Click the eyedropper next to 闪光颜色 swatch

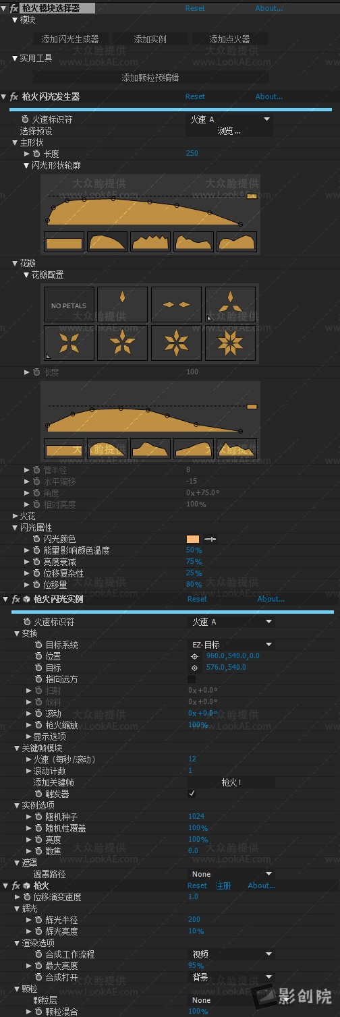tap(210, 539)
